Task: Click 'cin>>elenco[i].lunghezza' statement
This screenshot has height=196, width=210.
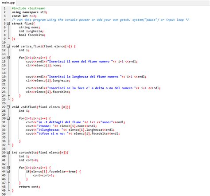Action: point(48,80)
